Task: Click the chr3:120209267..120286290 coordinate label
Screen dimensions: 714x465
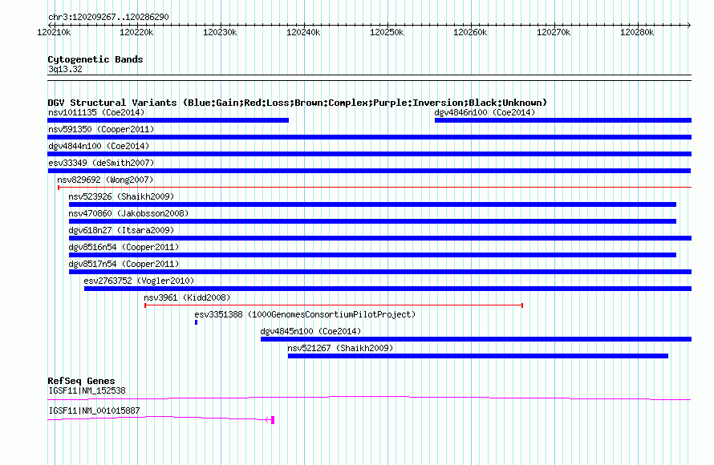Action: pos(108,17)
